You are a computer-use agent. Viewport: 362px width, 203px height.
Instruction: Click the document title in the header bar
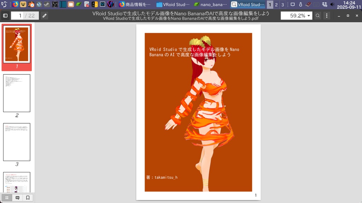click(181, 13)
